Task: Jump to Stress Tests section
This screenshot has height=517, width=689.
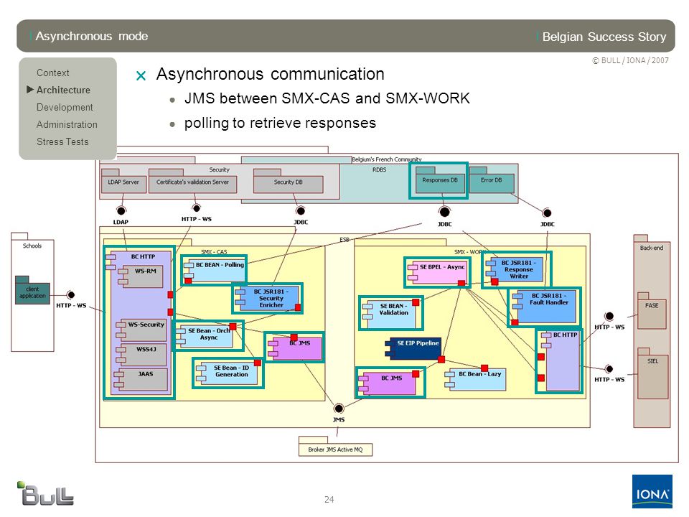Action: click(x=62, y=141)
